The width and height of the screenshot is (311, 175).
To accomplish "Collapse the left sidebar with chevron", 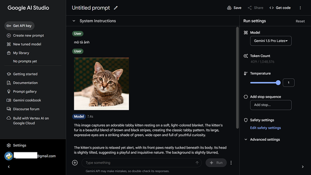I will point(9,167).
